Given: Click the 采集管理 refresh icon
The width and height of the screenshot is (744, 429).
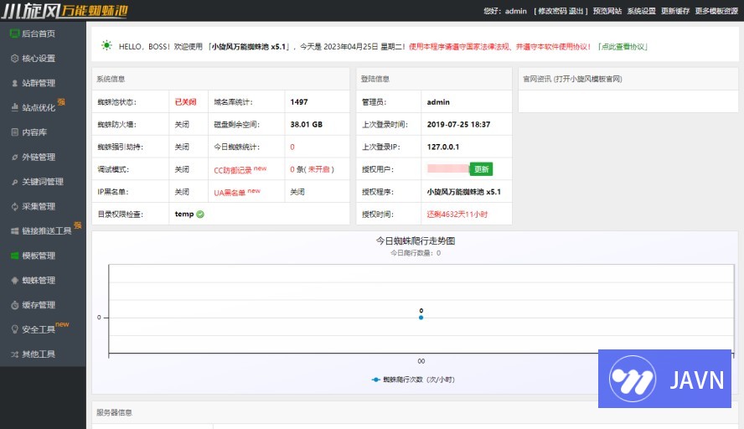Looking at the screenshot, I should point(15,206).
